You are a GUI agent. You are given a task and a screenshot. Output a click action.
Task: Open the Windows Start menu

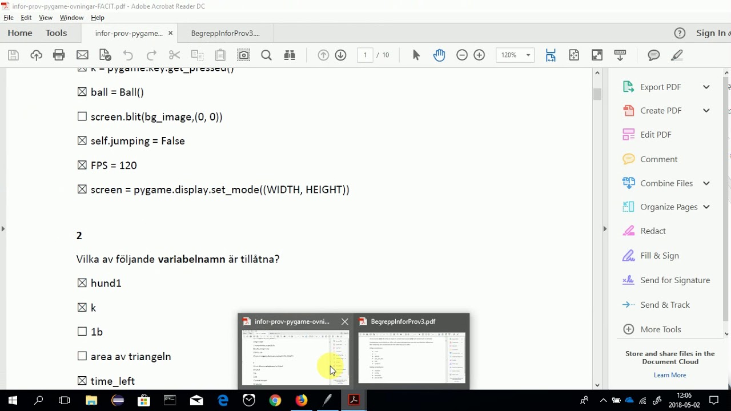point(13,401)
